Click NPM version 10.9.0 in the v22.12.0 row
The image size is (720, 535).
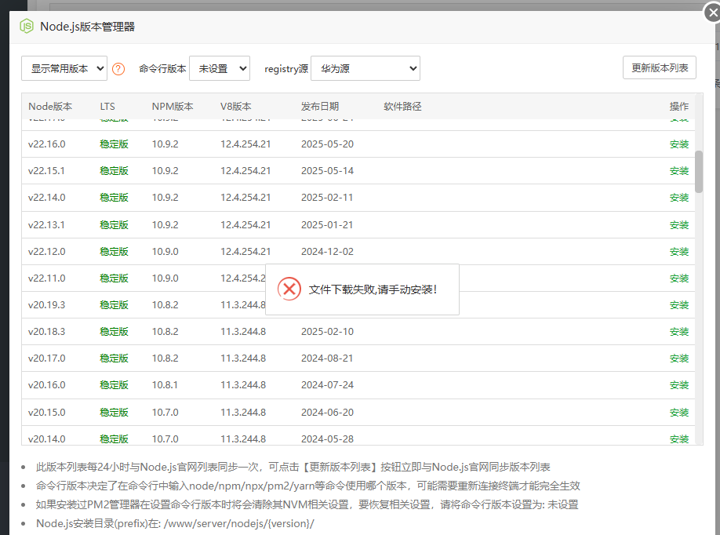165,252
